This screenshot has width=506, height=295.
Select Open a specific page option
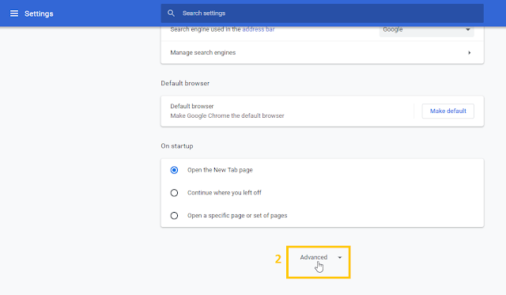click(174, 216)
